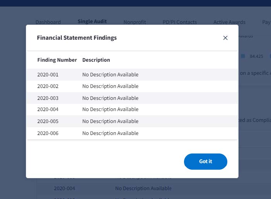Select finding number 2020-003 in the dialog

(48, 98)
